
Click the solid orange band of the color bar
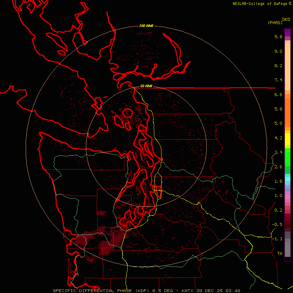click(287, 112)
